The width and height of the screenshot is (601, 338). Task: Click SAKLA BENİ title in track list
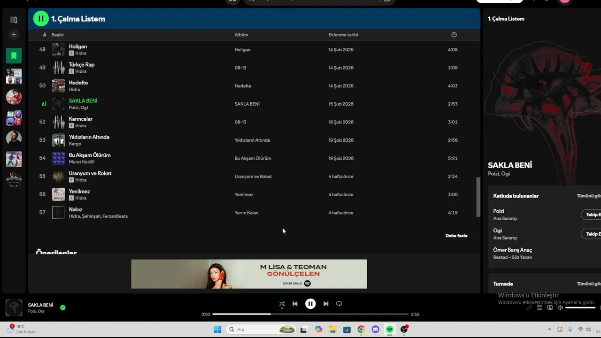[x=83, y=101]
